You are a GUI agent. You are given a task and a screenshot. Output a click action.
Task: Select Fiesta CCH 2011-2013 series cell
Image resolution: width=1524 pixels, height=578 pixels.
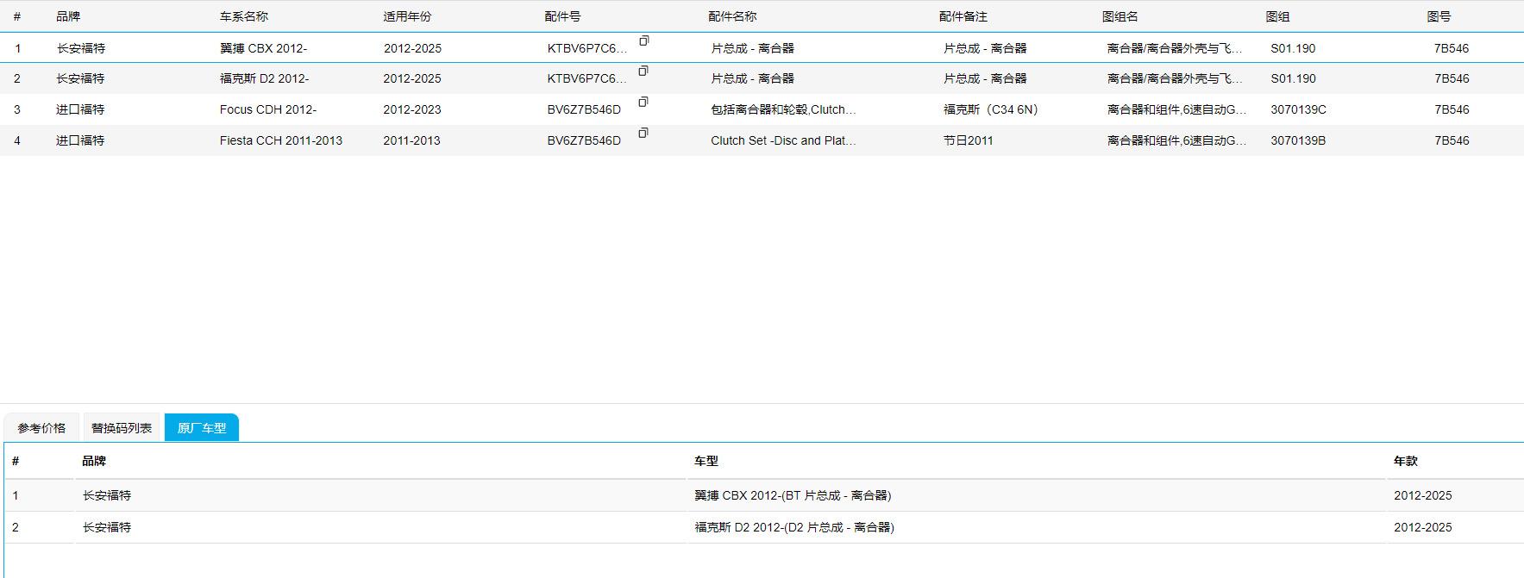point(281,140)
